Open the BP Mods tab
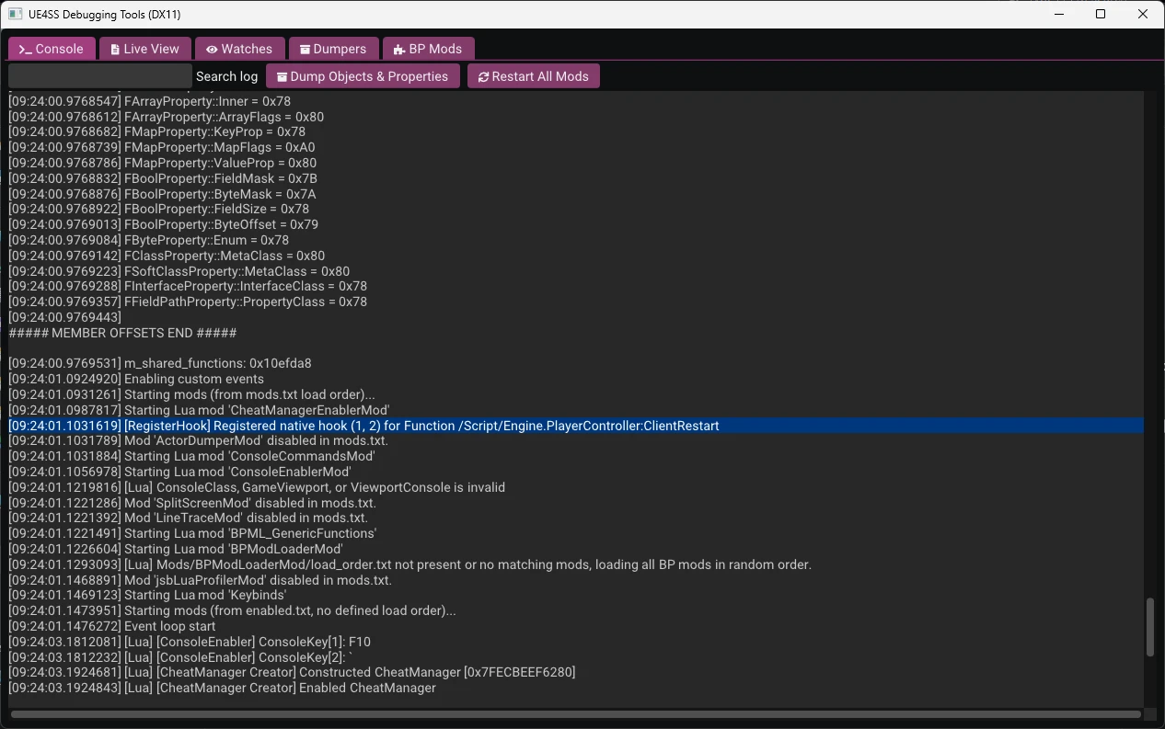 428,49
